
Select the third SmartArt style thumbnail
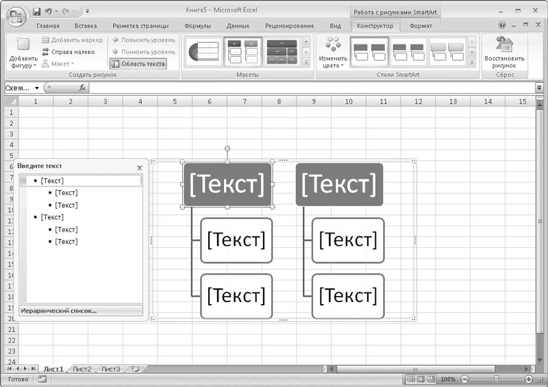[x=447, y=51]
